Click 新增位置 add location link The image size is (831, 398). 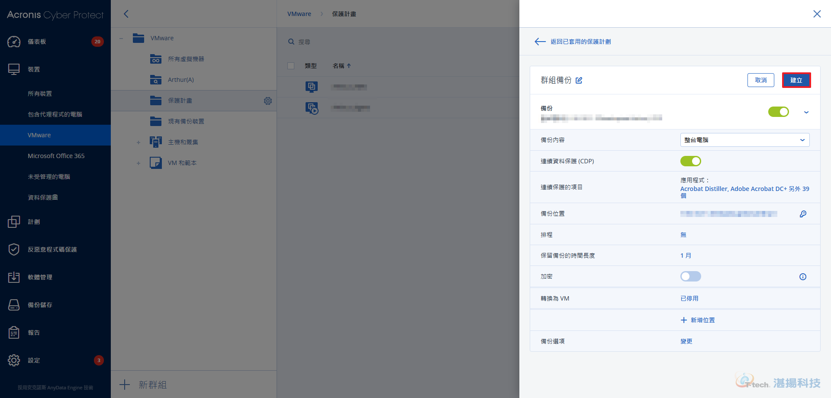698,320
